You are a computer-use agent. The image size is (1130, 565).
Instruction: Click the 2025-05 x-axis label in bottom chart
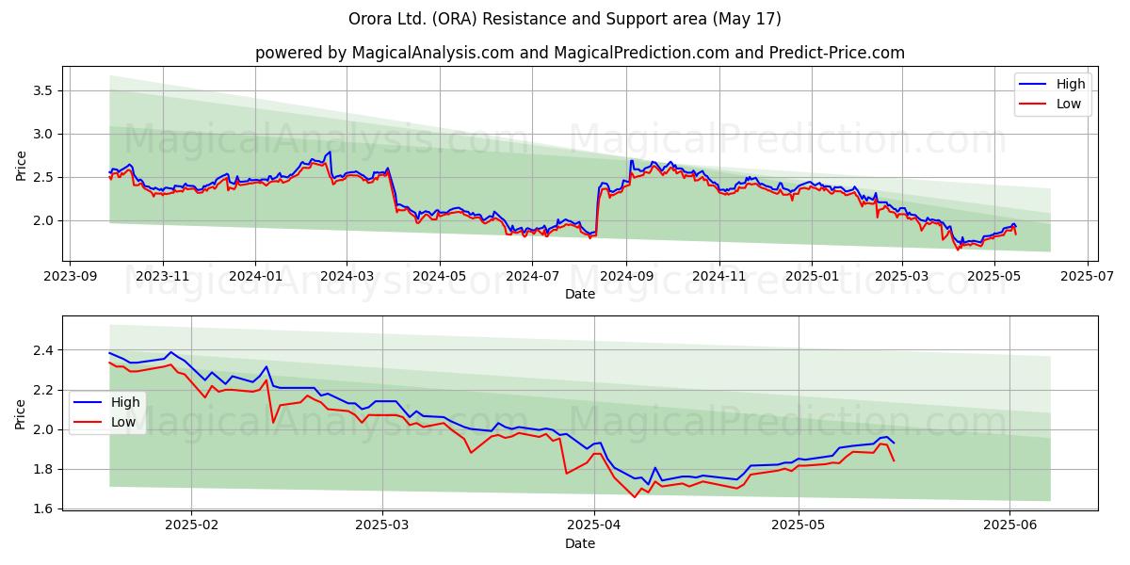799,526
